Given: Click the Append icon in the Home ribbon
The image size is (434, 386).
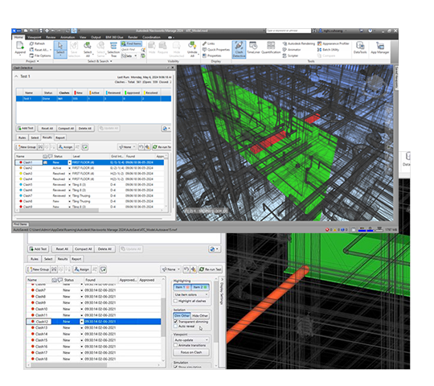Looking at the screenshot, I should (20, 48).
